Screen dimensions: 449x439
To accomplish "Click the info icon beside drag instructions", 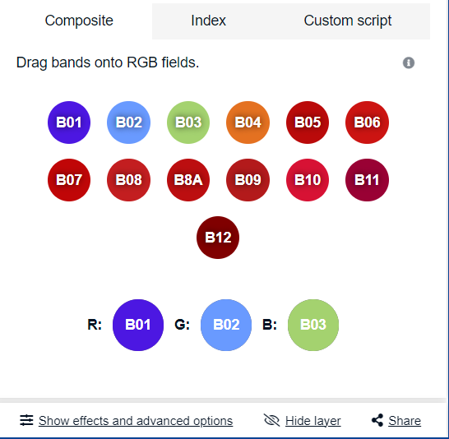I will coord(409,62).
